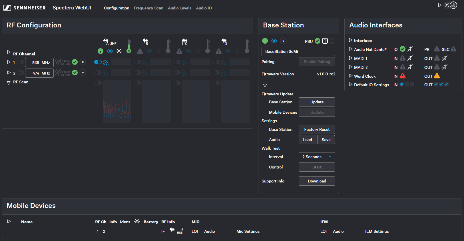Toggle antenna B channel 1 switch
The image size is (464, 241).
(x=137, y=62)
